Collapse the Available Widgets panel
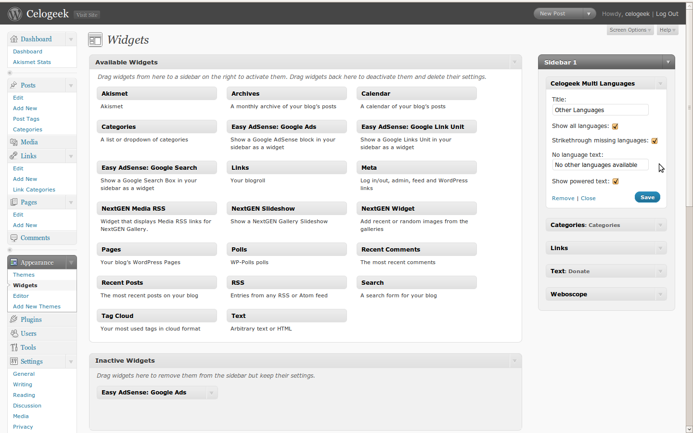 (515, 62)
